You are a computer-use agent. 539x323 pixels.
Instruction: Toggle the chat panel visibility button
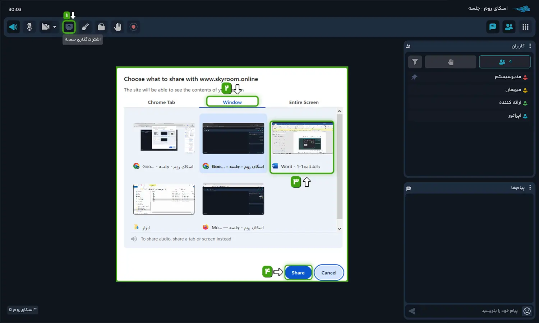(x=493, y=27)
